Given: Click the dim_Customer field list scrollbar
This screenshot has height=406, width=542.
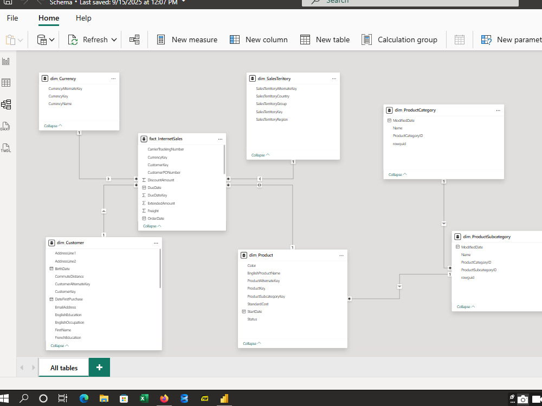Looking at the screenshot, I should pyautogui.click(x=160, y=269).
